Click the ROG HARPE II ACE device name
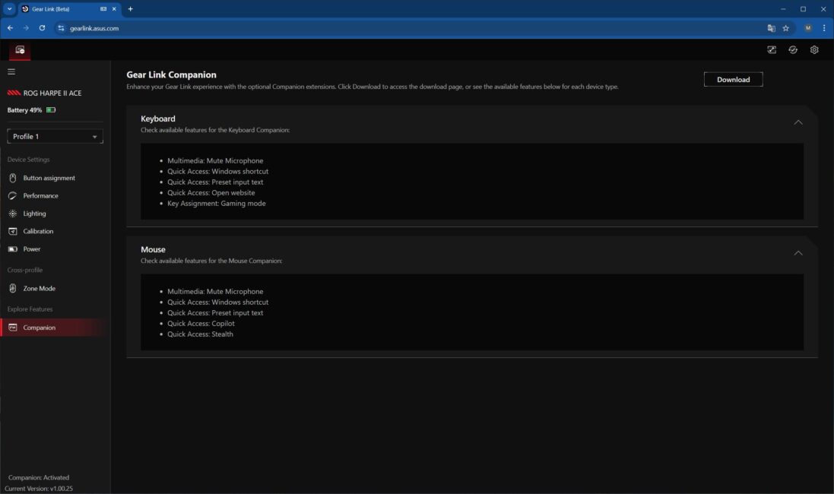This screenshot has height=494, width=834. pyautogui.click(x=52, y=93)
